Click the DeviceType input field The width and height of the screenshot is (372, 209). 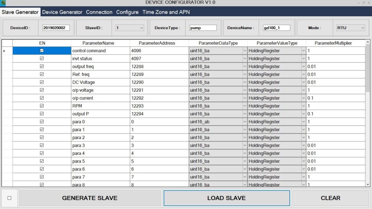(x=203, y=28)
